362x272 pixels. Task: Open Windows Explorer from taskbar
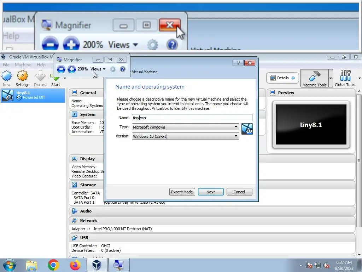click(31, 265)
